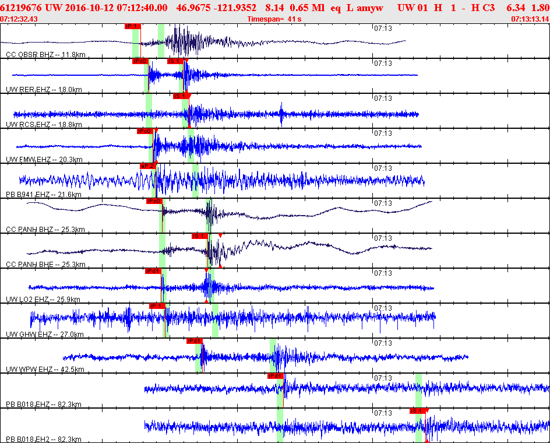Click station label CC QBSR BHZ -- 11.8km
550x443 pixels.
point(45,55)
